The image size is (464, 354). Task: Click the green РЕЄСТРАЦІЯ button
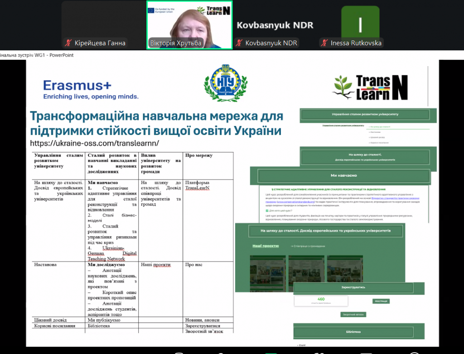click(381, 301)
